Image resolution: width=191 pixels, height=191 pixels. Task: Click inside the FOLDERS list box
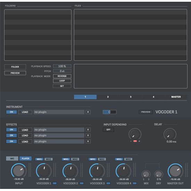(x=38, y=35)
